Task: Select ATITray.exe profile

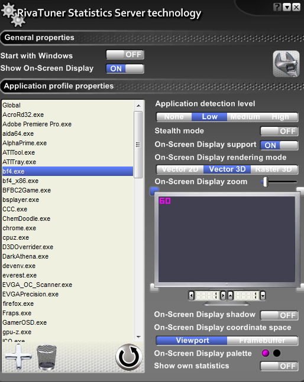Action: [x=67, y=162]
